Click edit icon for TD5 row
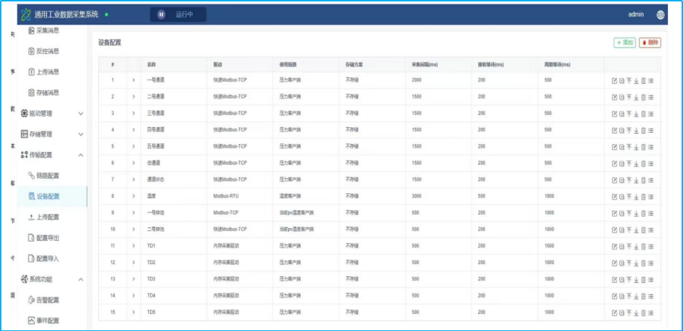The image size is (683, 331). coord(615,313)
